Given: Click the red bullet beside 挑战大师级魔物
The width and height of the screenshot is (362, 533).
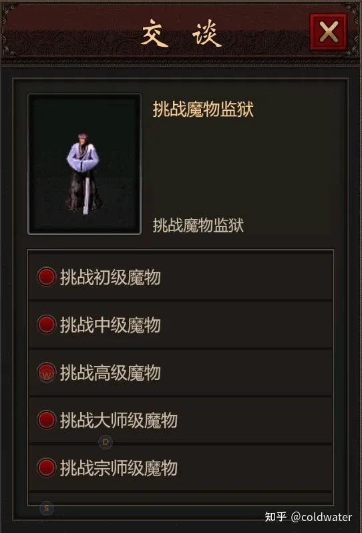Looking at the screenshot, I should [46, 419].
